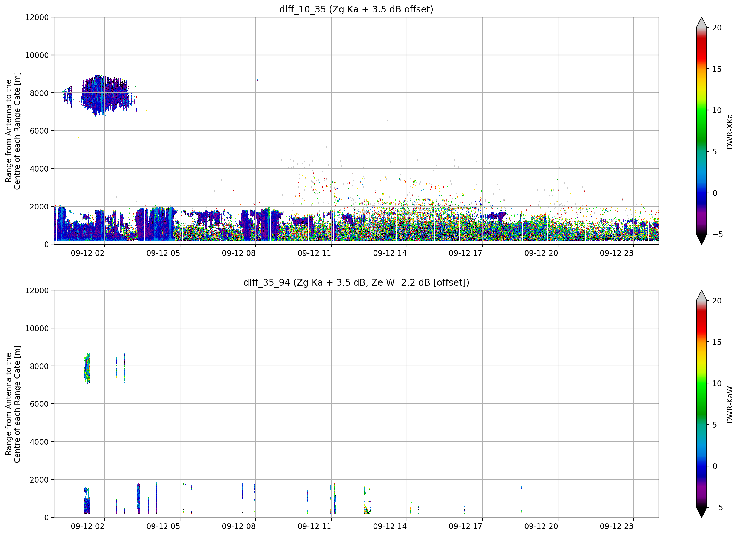
Task: Click the 6000 y-tick in diff_10_35 plot
Action: 39,131
